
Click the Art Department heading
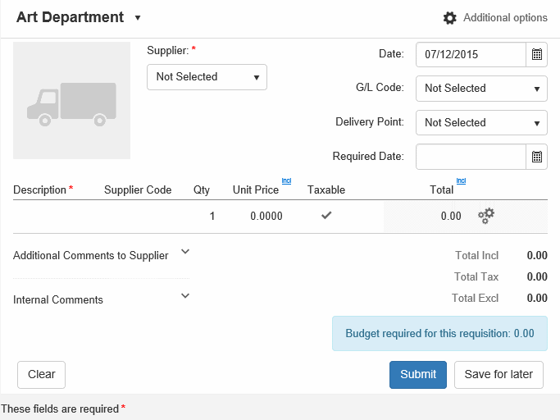tap(70, 17)
